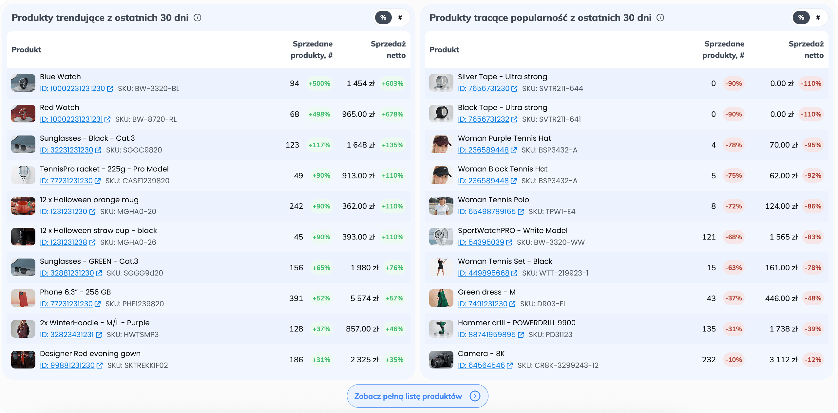This screenshot has width=838, height=413.
Task: Click info icon beside trending products title
Action: point(197,18)
